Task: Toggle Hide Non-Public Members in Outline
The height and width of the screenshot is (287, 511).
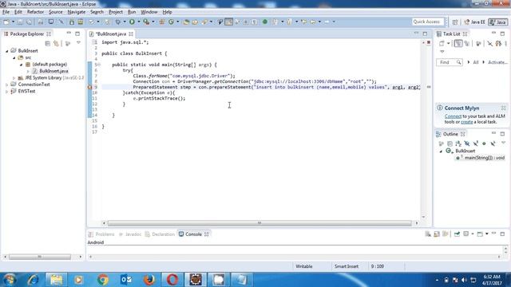Action: click(484, 143)
